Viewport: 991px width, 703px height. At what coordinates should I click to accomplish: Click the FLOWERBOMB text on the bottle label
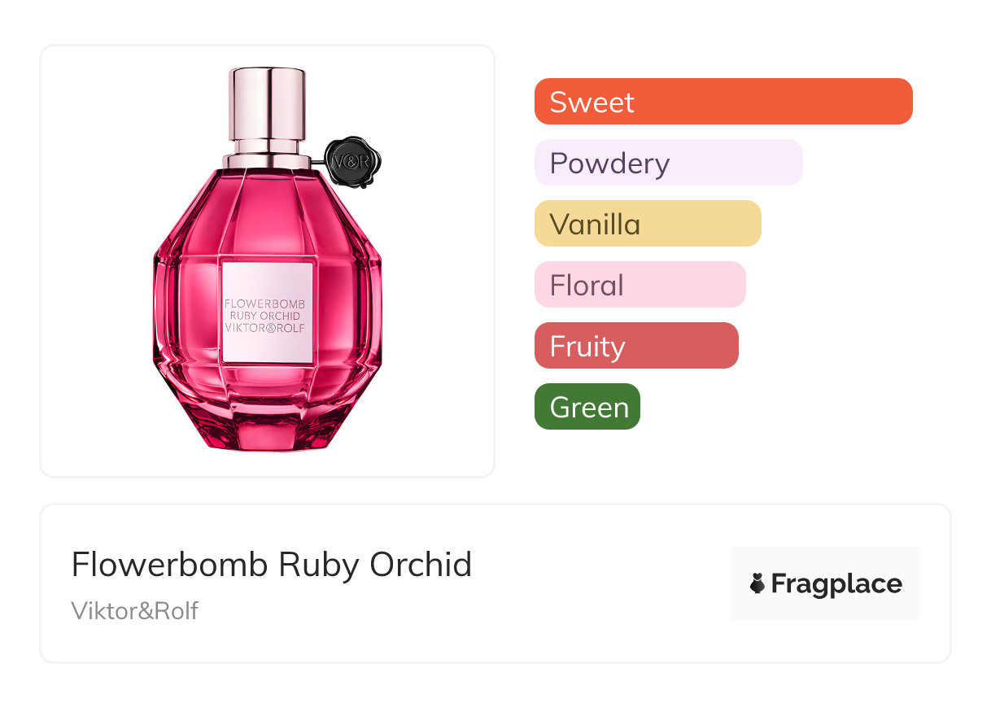267,303
